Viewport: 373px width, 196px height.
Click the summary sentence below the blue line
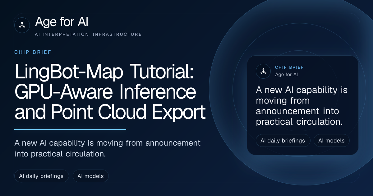tap(108, 148)
